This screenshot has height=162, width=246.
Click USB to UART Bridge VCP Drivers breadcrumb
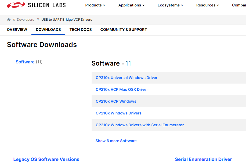67,19
